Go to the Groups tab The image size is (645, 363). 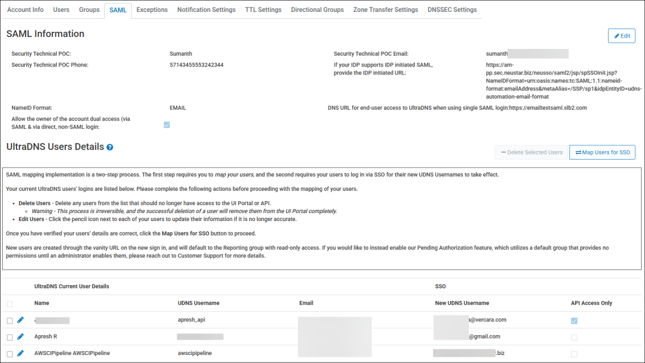[x=89, y=10]
